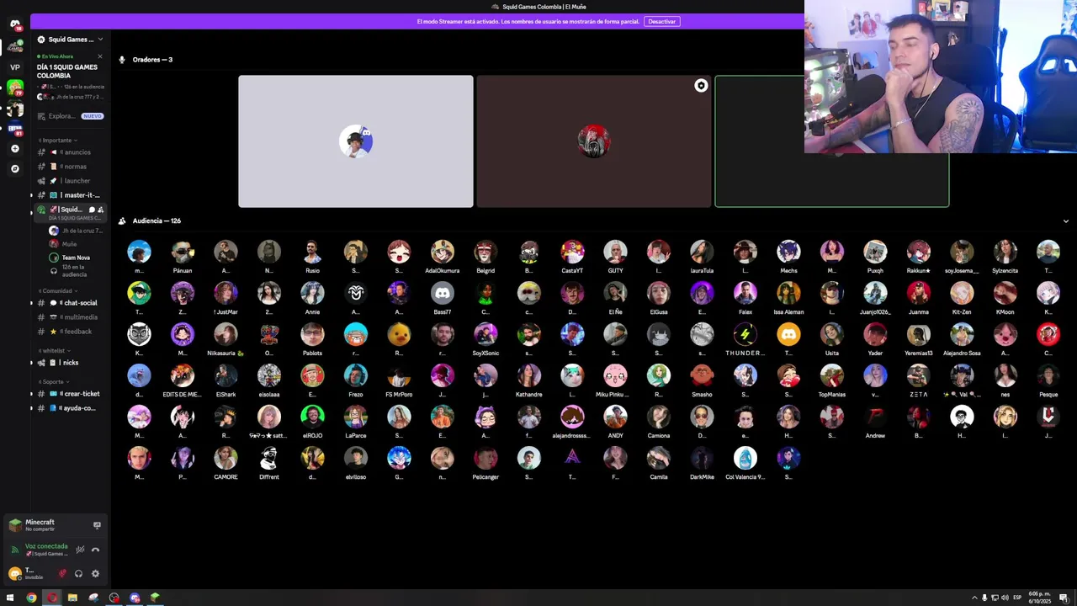Show hidden system tray icons
The width and height of the screenshot is (1077, 606).
point(974,598)
